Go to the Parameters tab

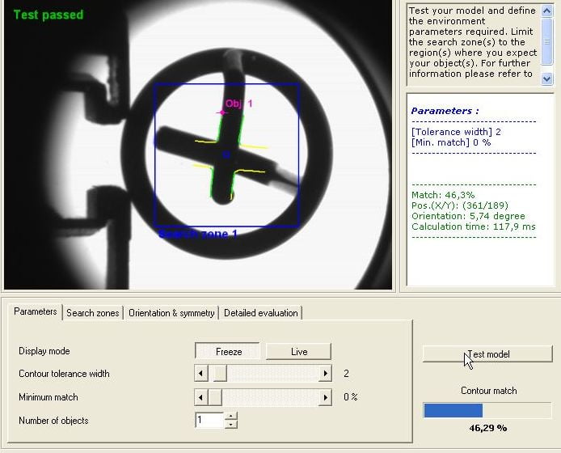click(36, 311)
